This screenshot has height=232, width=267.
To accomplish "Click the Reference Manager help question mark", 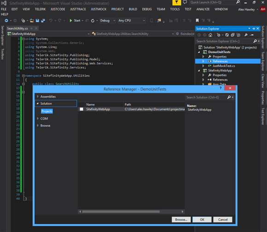I will (221, 88).
